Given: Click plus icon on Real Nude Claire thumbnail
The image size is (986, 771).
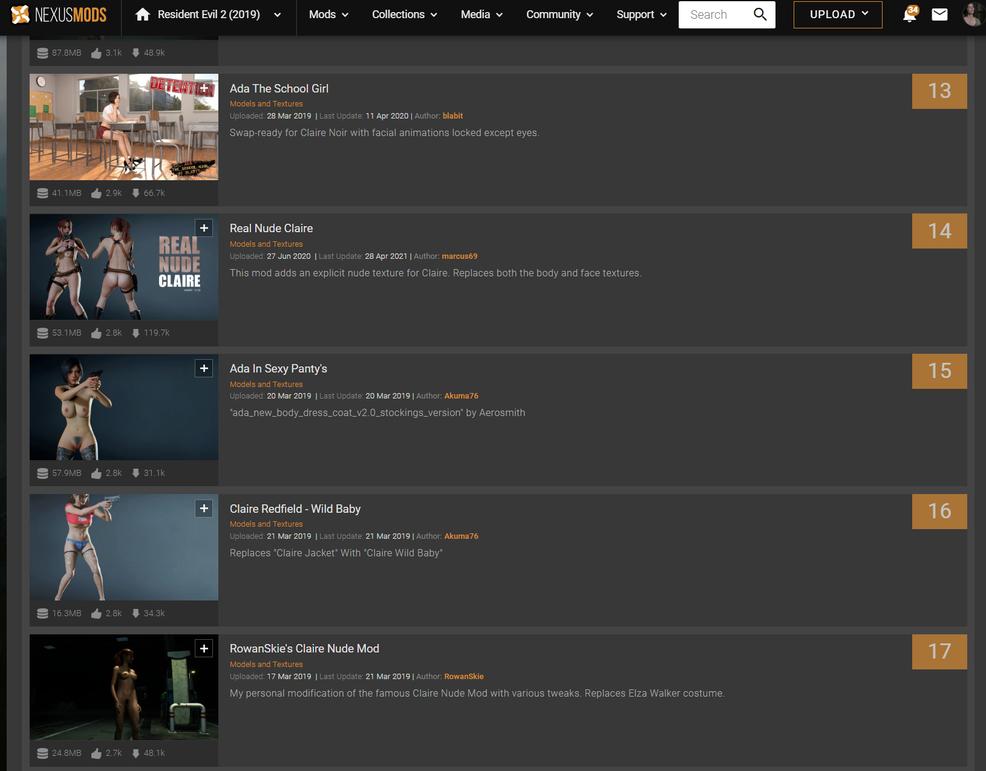Looking at the screenshot, I should 204,228.
